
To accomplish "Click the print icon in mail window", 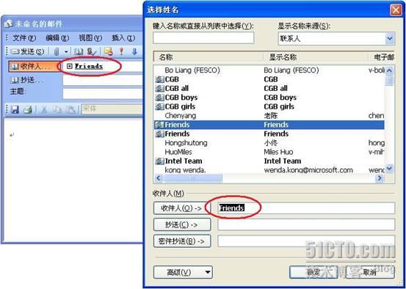I will 28,110.
